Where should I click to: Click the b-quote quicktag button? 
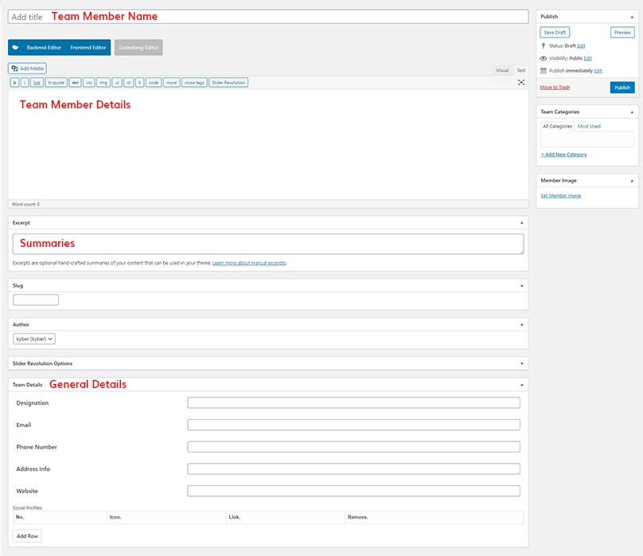point(56,82)
